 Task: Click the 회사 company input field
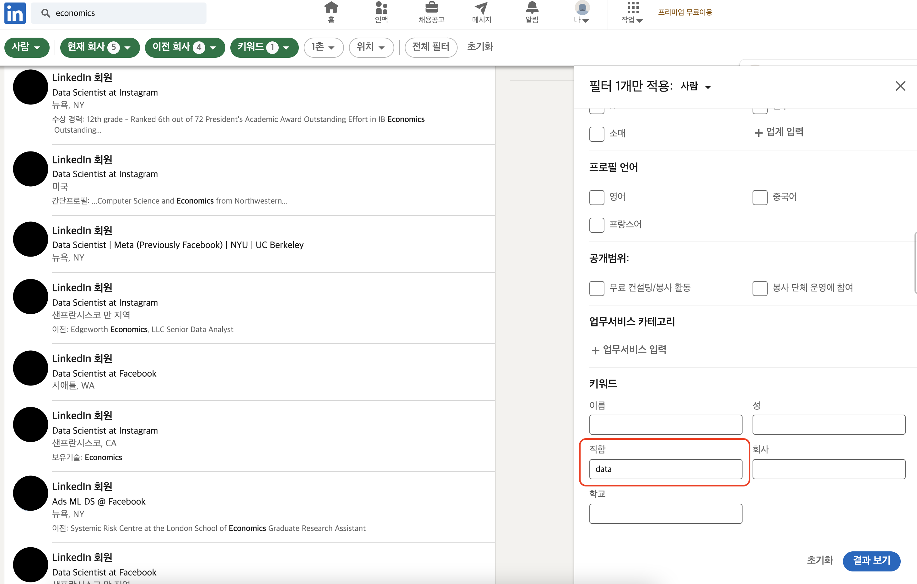tap(829, 469)
